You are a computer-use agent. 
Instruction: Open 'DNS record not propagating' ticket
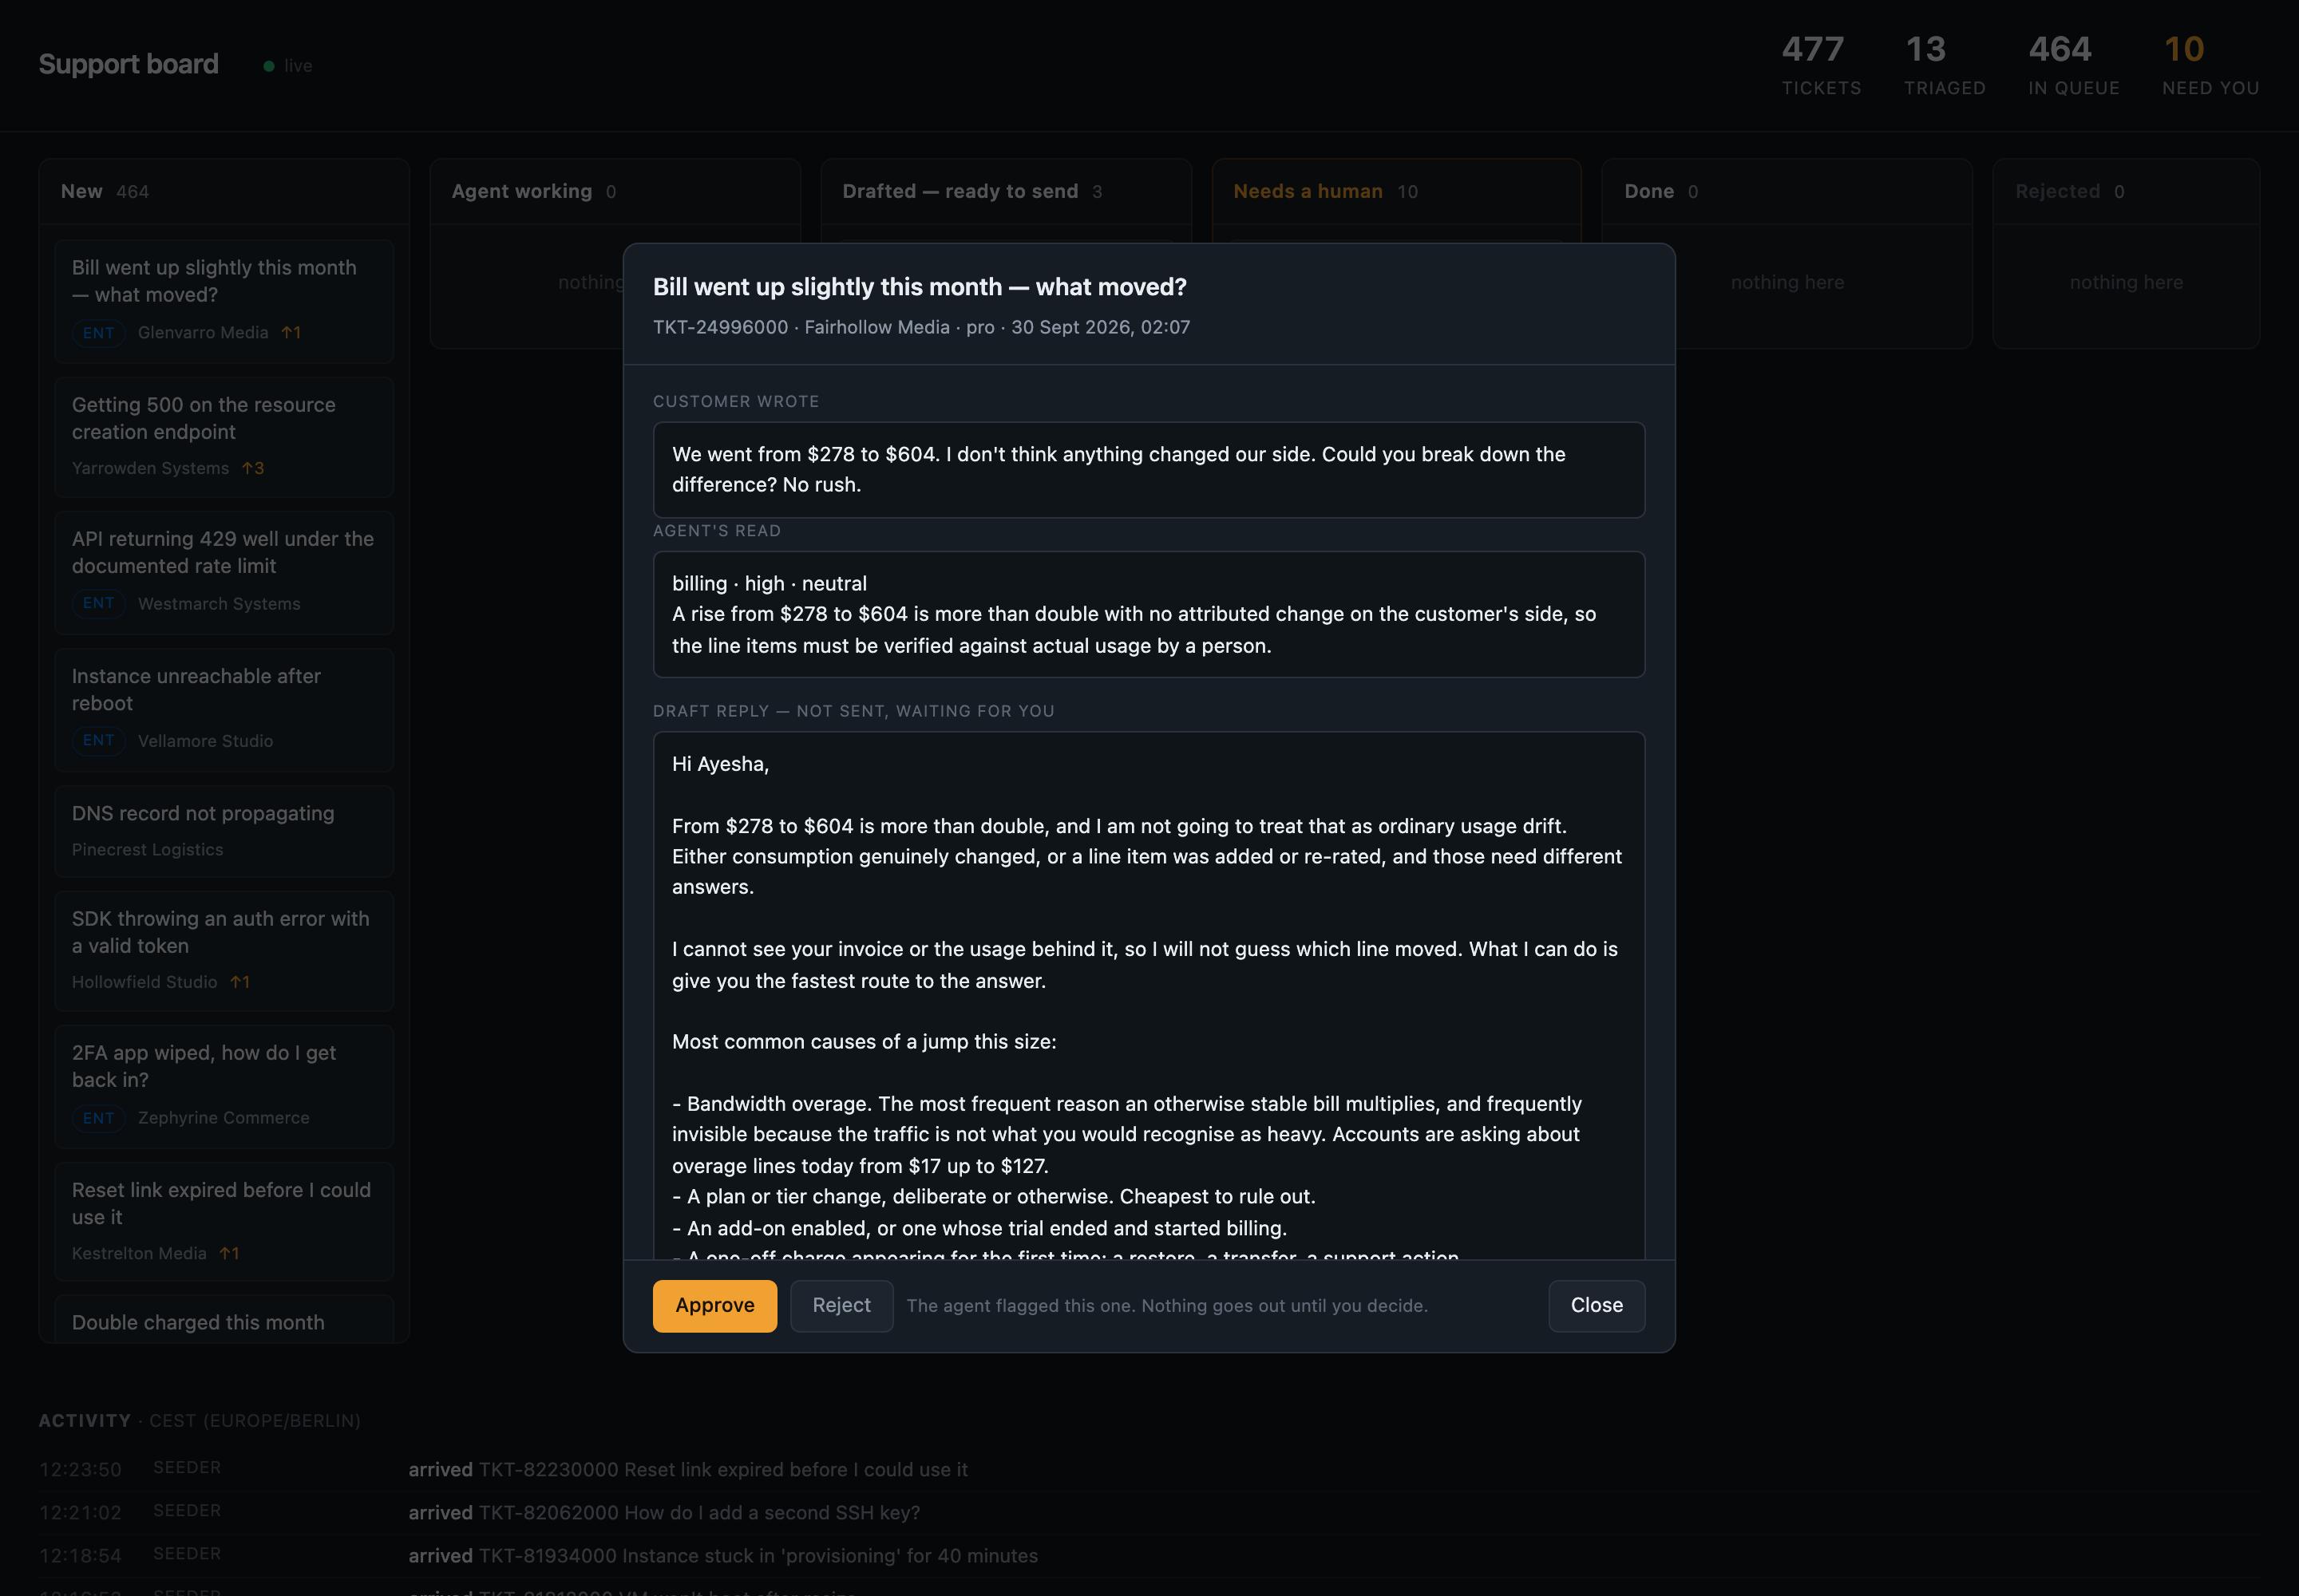click(224, 831)
